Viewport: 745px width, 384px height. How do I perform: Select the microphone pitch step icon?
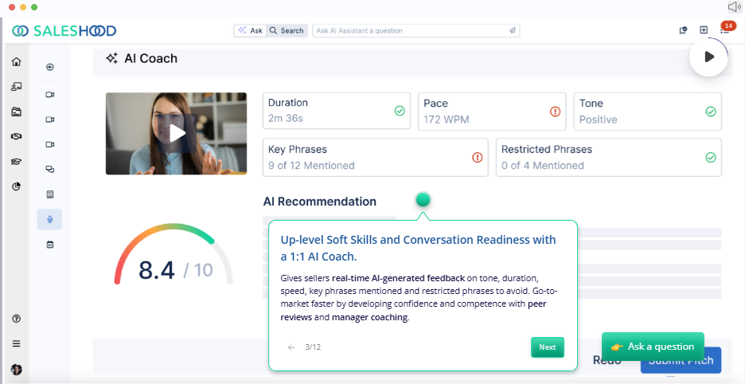tap(50, 219)
